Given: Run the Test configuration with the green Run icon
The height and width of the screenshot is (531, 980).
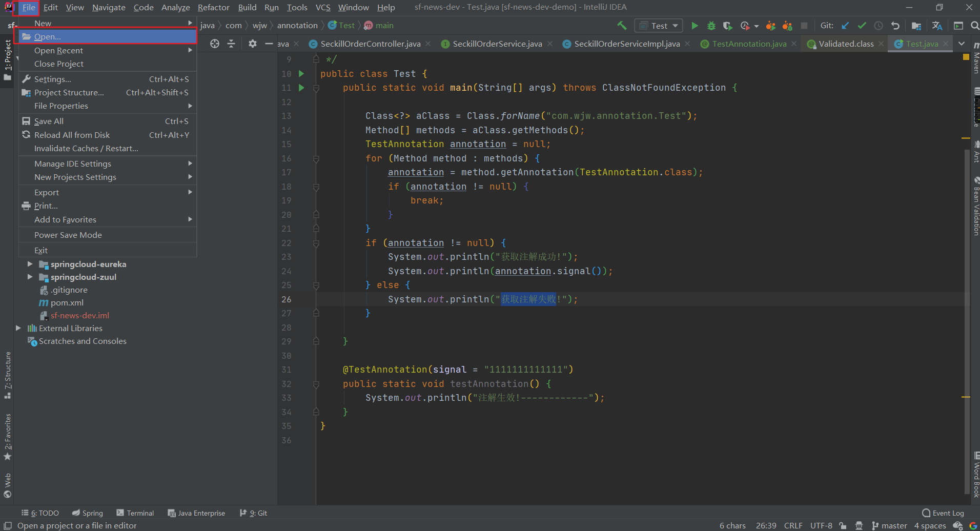Looking at the screenshot, I should click(695, 25).
